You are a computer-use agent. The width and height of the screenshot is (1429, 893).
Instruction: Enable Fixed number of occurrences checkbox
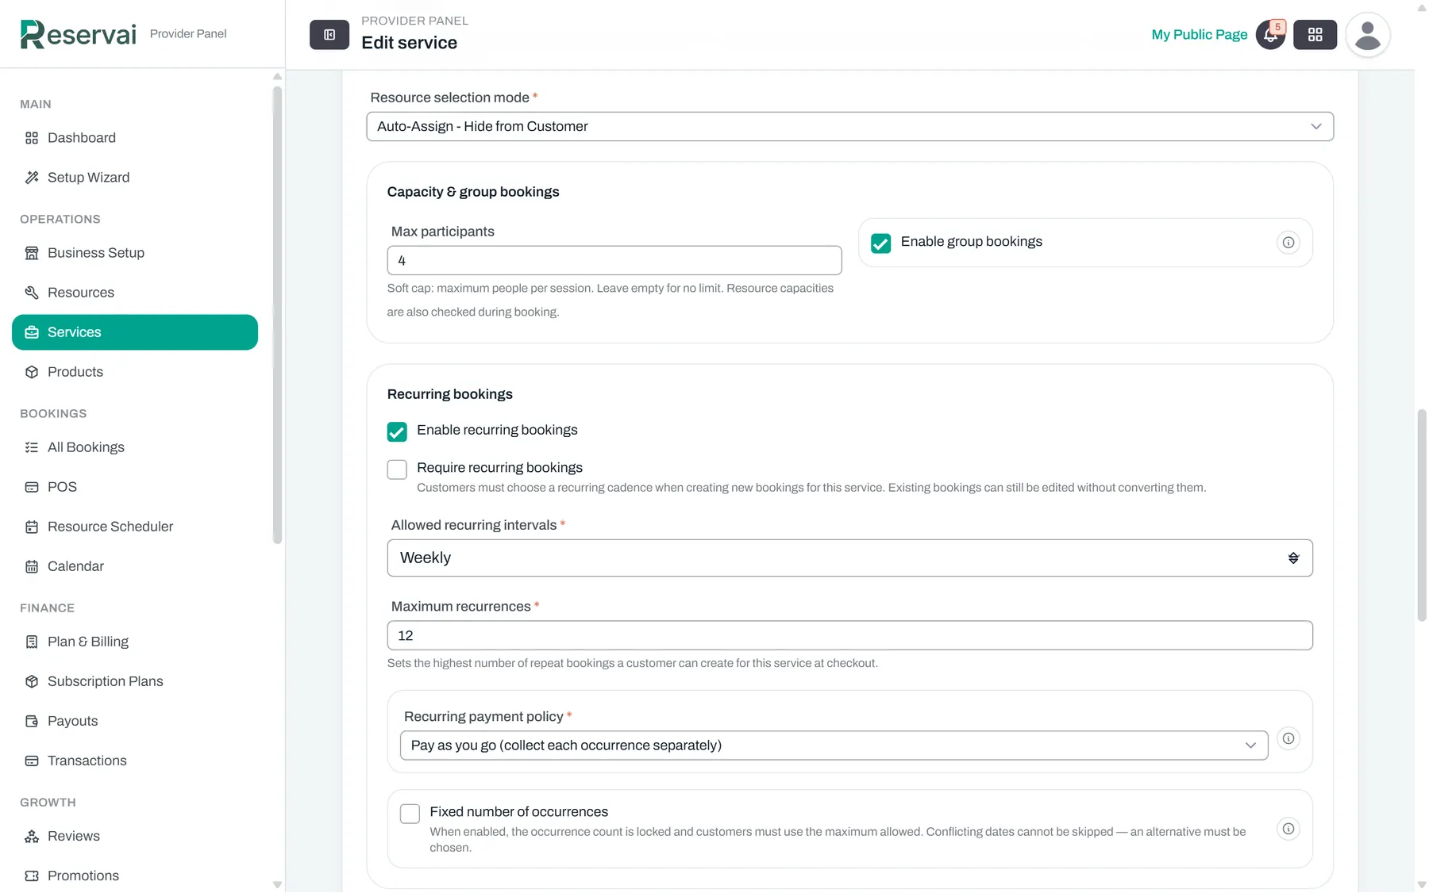[410, 814]
